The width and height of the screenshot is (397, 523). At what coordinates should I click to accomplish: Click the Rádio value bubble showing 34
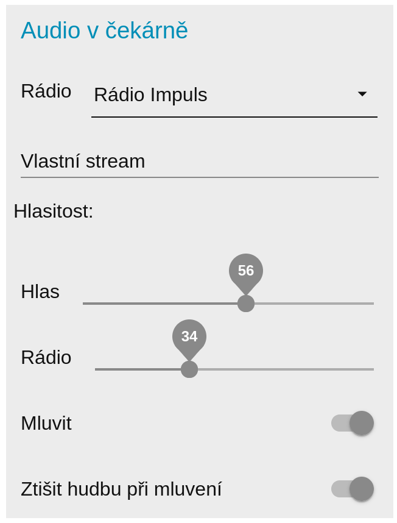click(x=189, y=336)
